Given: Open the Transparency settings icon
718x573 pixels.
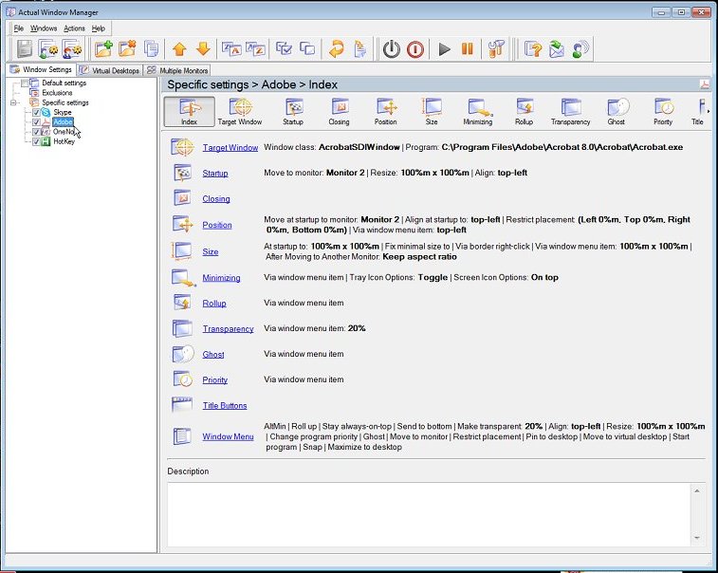Looking at the screenshot, I should [570, 111].
